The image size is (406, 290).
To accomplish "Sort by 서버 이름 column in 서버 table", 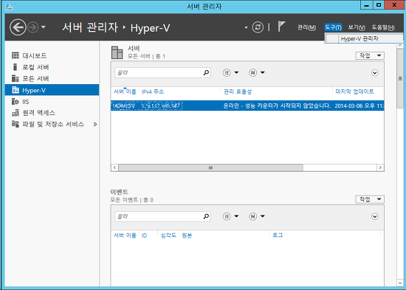I will point(125,92).
